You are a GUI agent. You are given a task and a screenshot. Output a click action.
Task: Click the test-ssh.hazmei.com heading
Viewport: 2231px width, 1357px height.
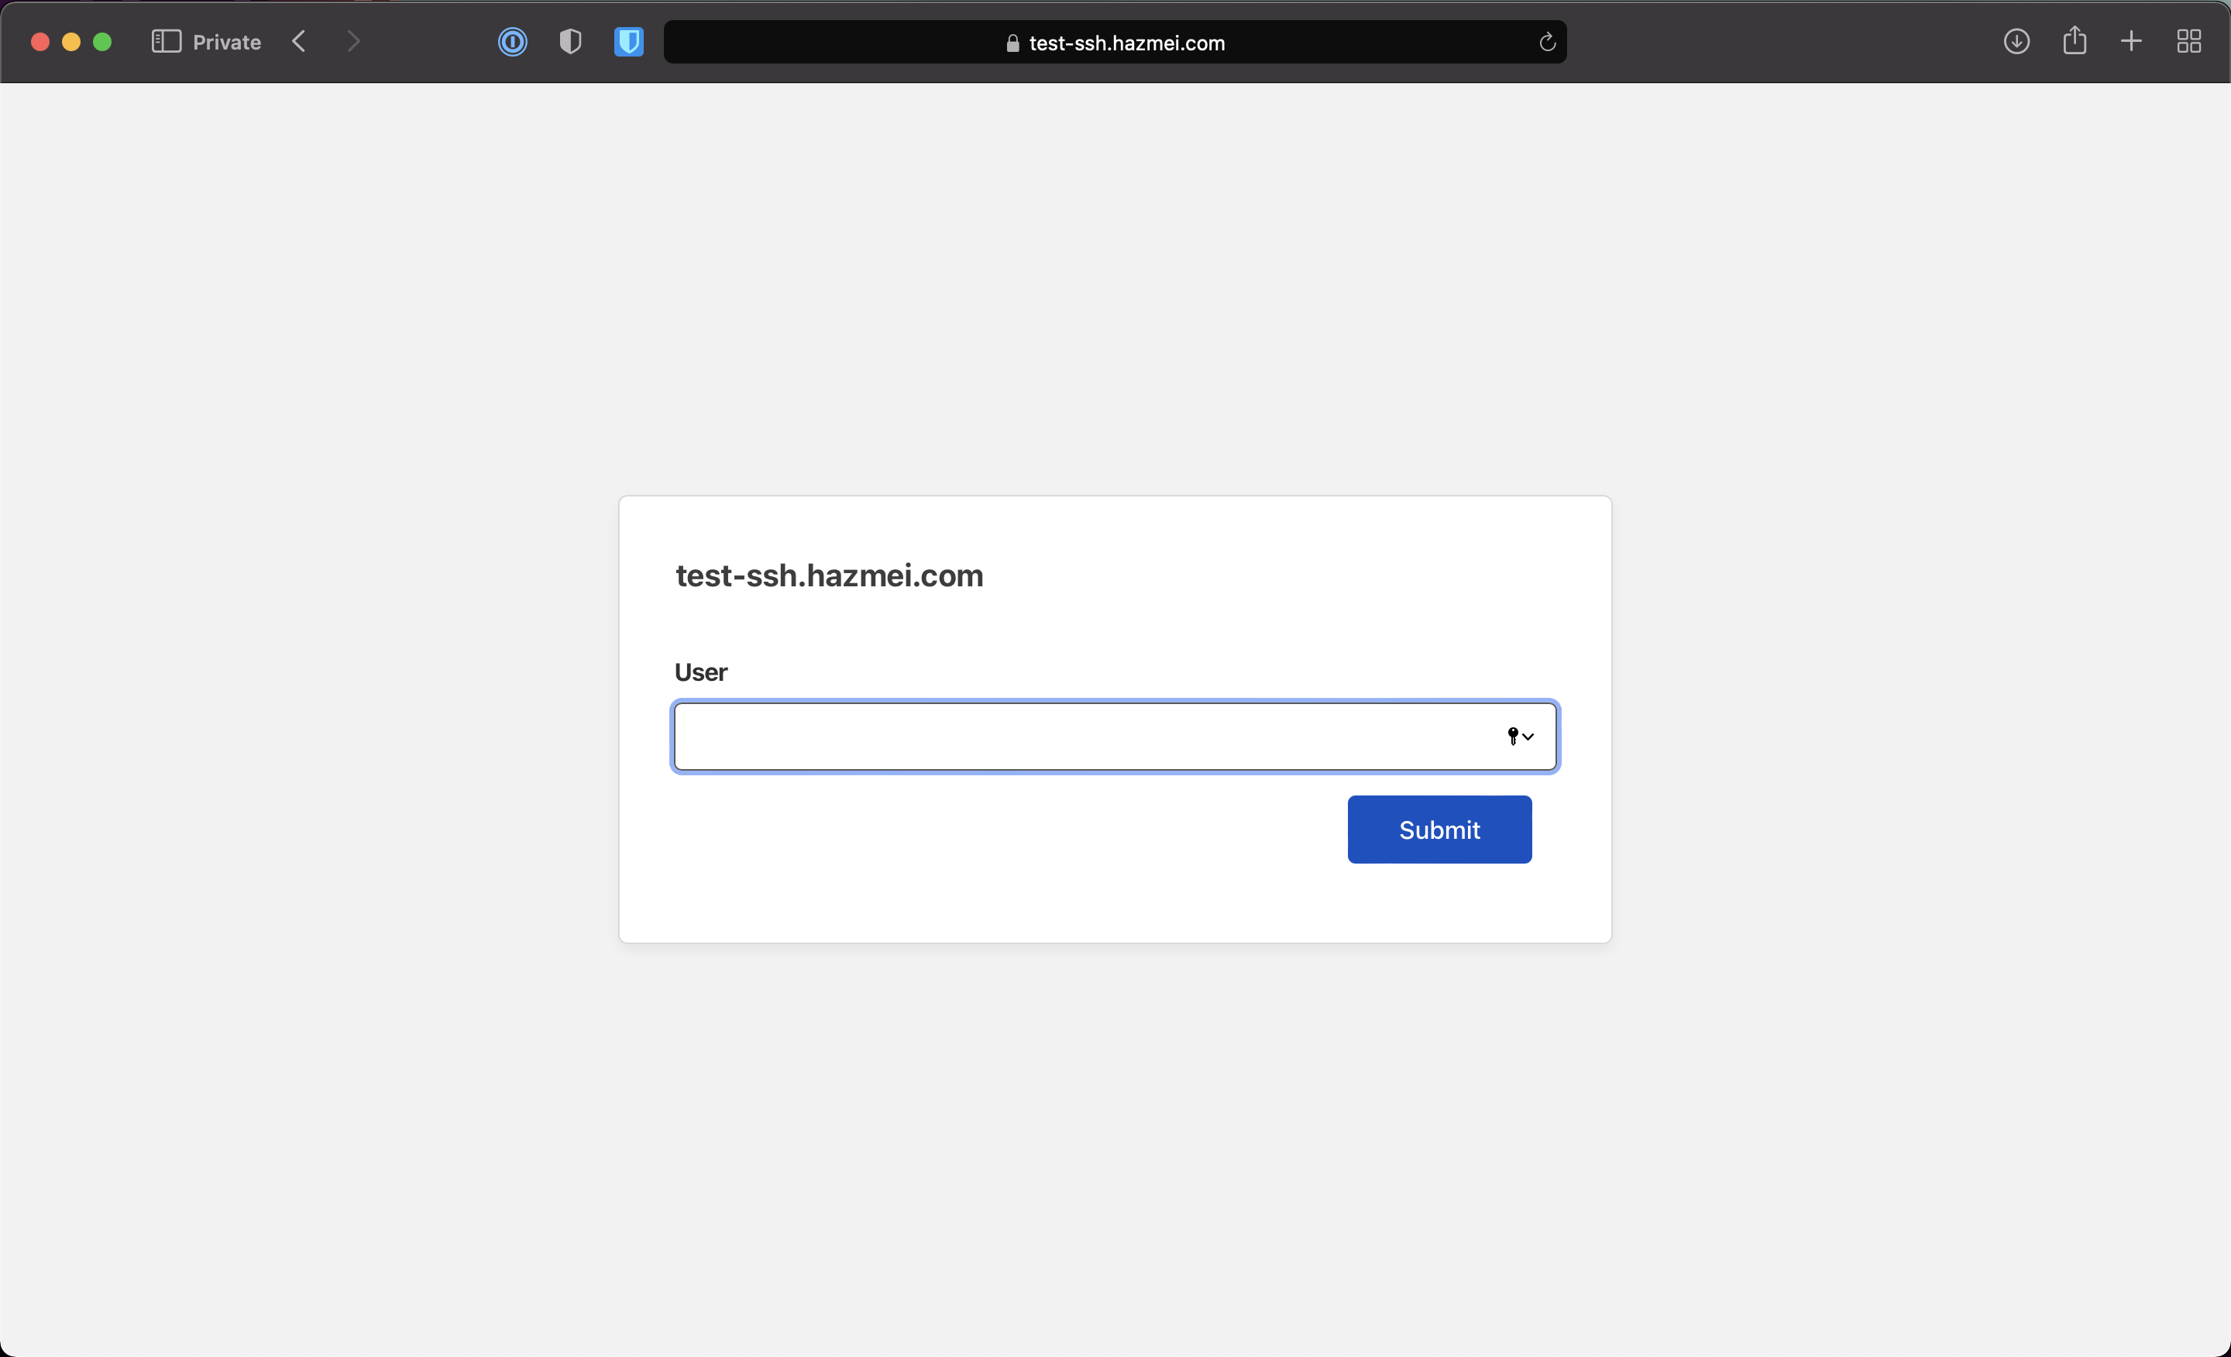tap(828, 575)
